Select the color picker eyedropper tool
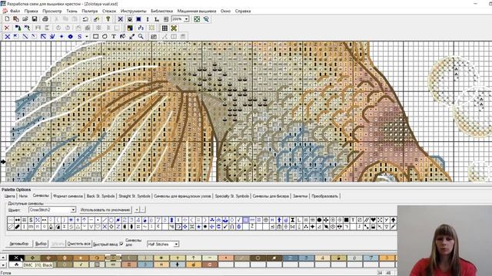The width and height of the screenshot is (492, 276). click(x=131, y=37)
